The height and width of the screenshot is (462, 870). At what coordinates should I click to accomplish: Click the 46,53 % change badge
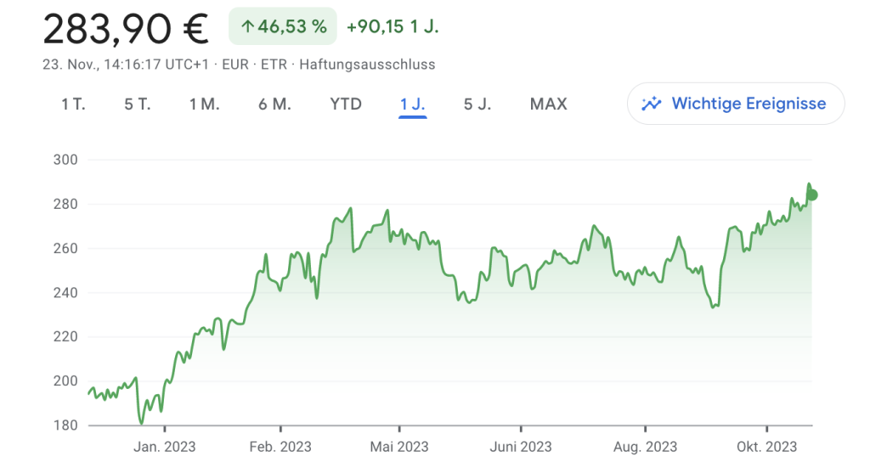[283, 26]
